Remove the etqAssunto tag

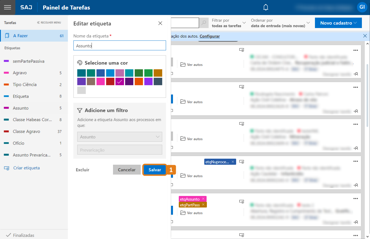tap(203, 199)
